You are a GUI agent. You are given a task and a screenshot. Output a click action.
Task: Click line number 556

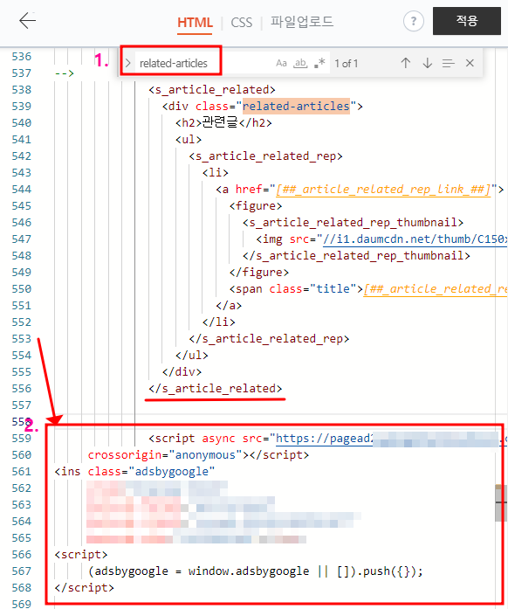[21, 389]
